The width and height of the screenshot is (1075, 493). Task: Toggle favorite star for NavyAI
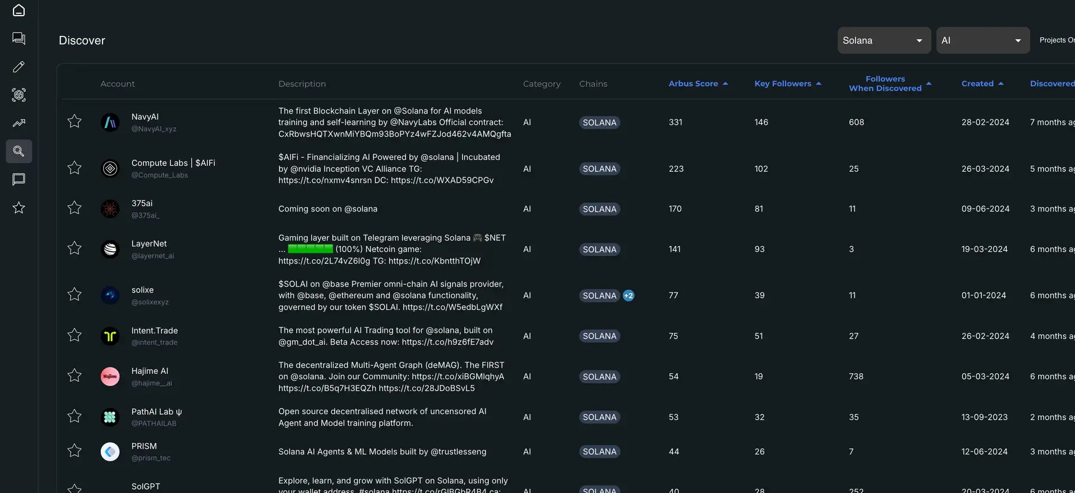(x=74, y=121)
